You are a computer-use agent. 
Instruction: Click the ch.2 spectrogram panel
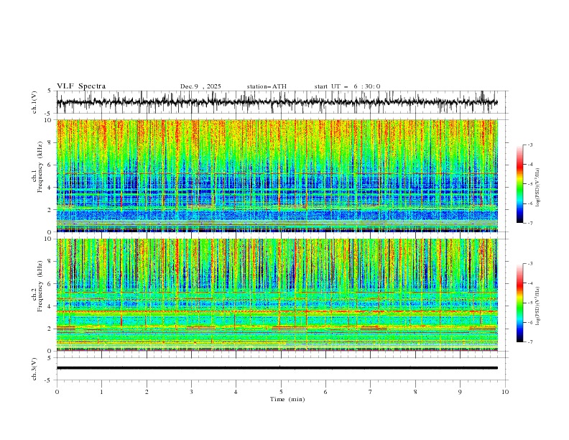tap(277, 295)
